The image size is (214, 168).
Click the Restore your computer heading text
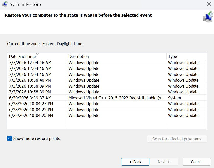point(78,15)
